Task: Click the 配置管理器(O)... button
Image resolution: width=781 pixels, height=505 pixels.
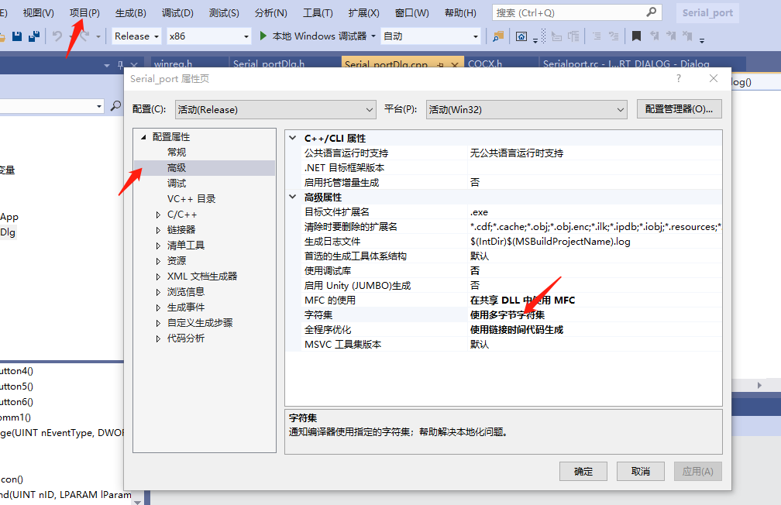Action: tap(679, 109)
